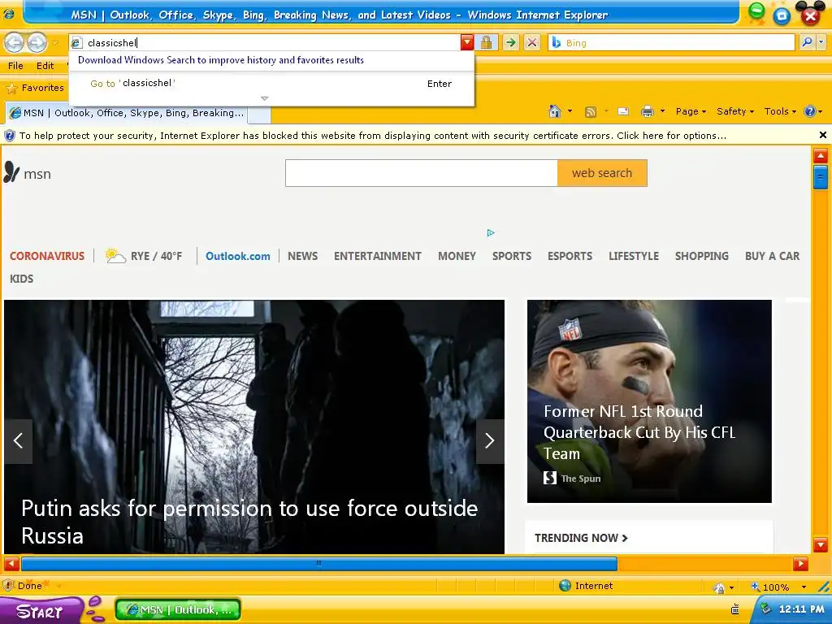Select the Go to 'classicshel' suggestion
This screenshot has height=624, width=832.
271,84
